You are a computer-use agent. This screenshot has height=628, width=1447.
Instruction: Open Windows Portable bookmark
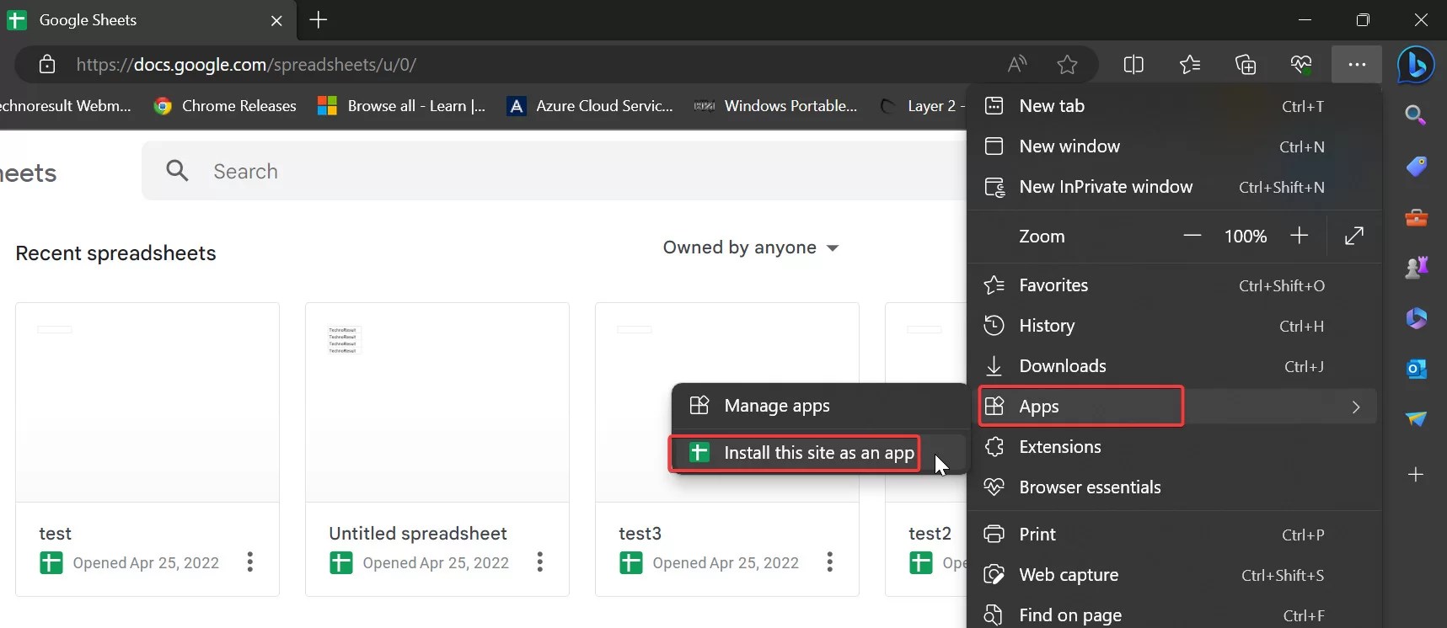(775, 106)
